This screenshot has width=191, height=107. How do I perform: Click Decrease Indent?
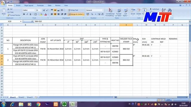pyautogui.click(x=62, y=14)
